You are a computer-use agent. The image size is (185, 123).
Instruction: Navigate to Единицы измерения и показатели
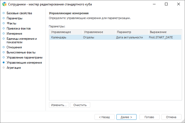tap(22, 40)
